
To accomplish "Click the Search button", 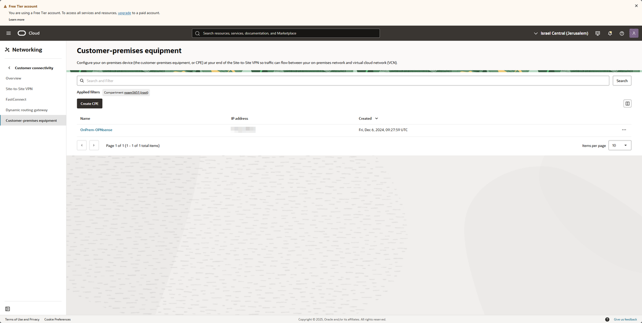I will click(x=622, y=81).
